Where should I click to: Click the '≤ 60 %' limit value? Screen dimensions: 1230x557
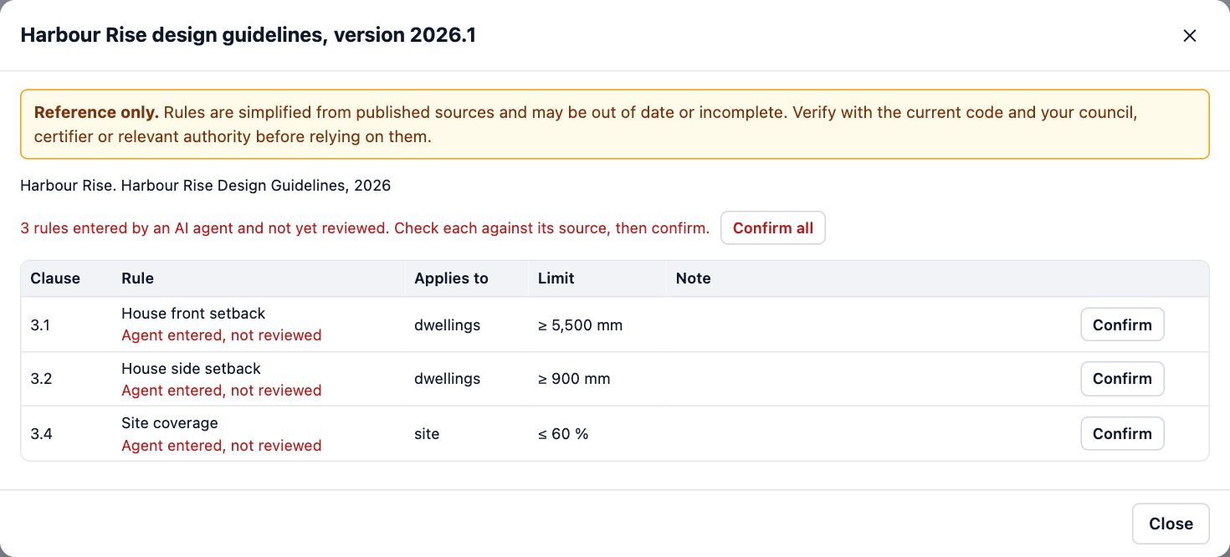[x=563, y=434]
